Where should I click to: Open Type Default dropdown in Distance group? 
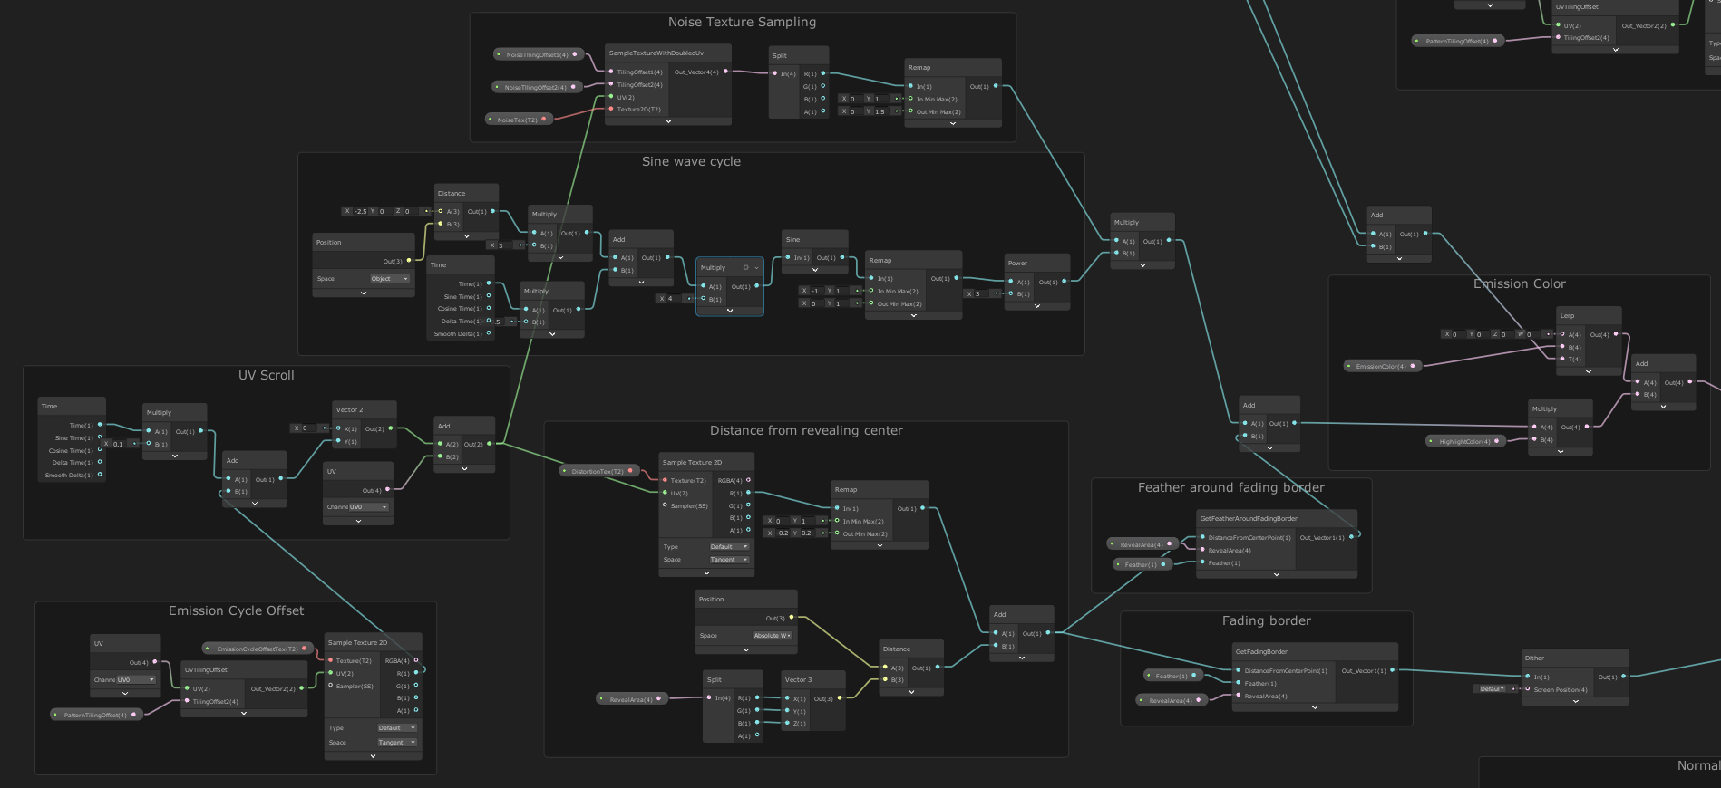click(730, 547)
